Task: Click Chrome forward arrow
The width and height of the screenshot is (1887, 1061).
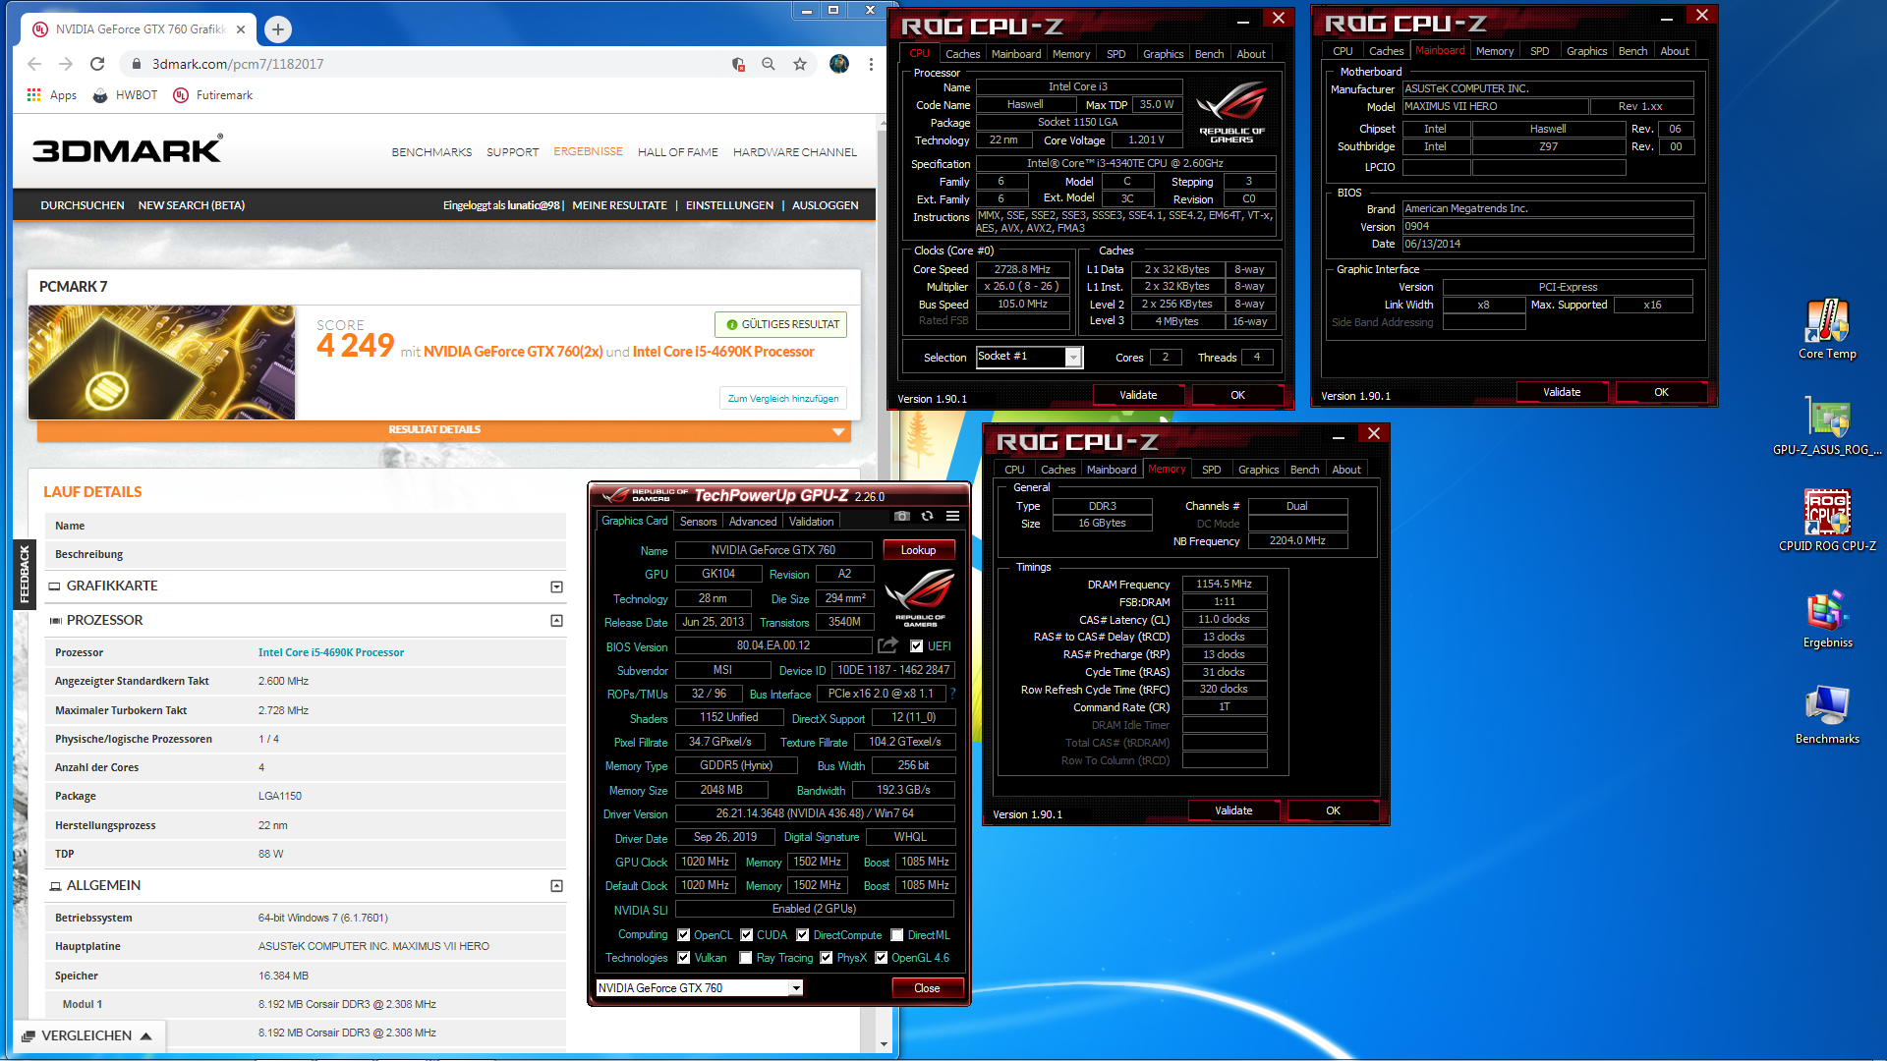Action: (66, 64)
